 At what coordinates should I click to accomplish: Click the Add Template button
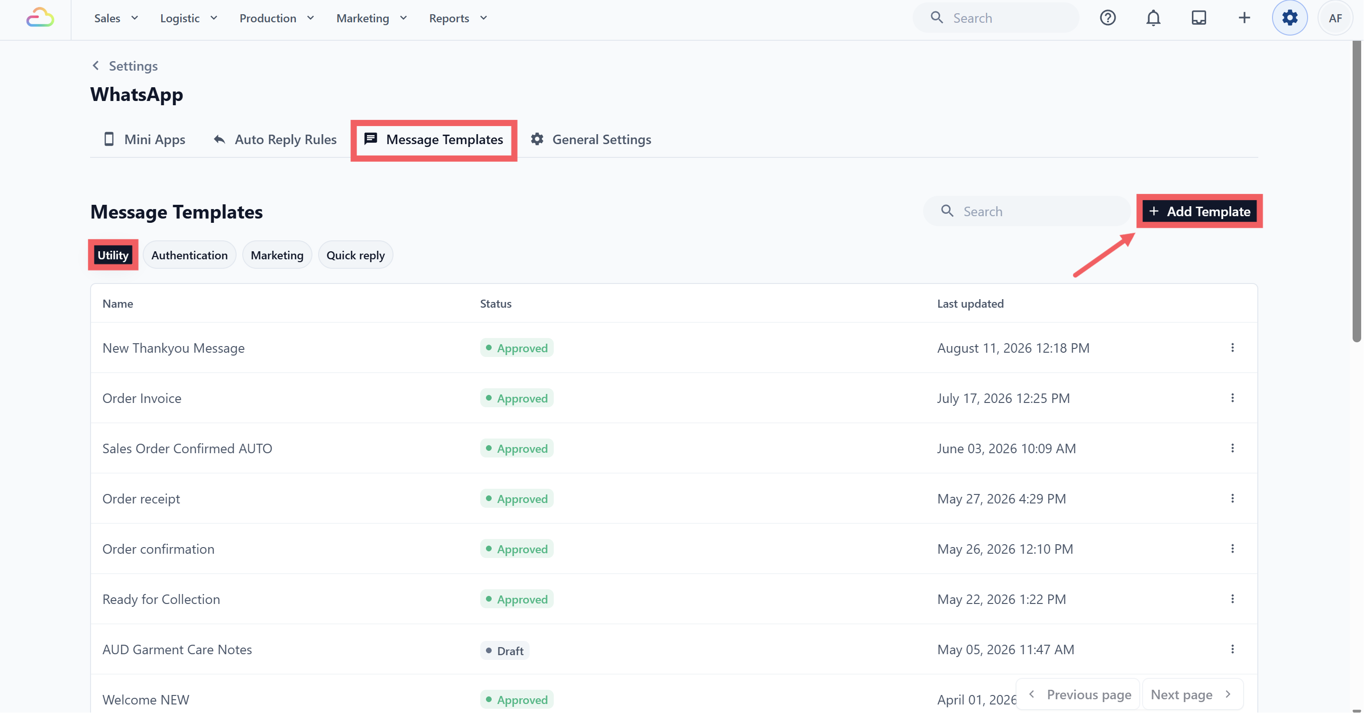1199,211
